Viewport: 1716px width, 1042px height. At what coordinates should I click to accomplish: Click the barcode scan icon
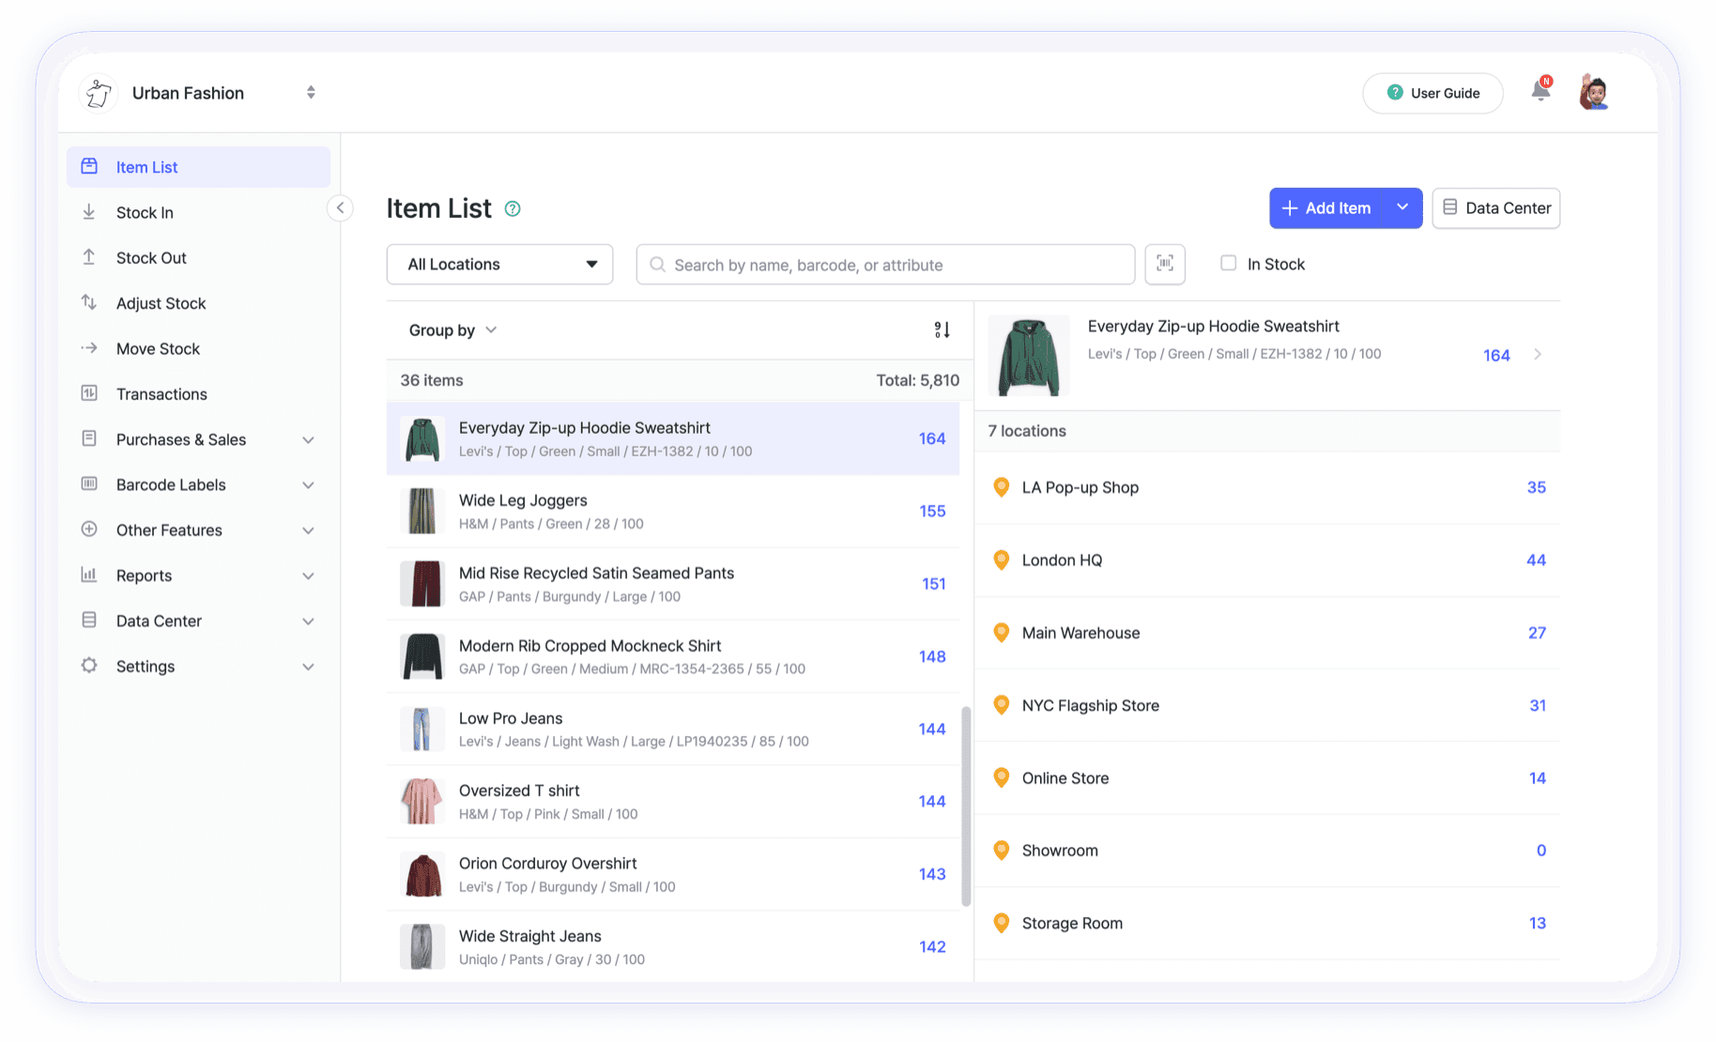(1165, 264)
